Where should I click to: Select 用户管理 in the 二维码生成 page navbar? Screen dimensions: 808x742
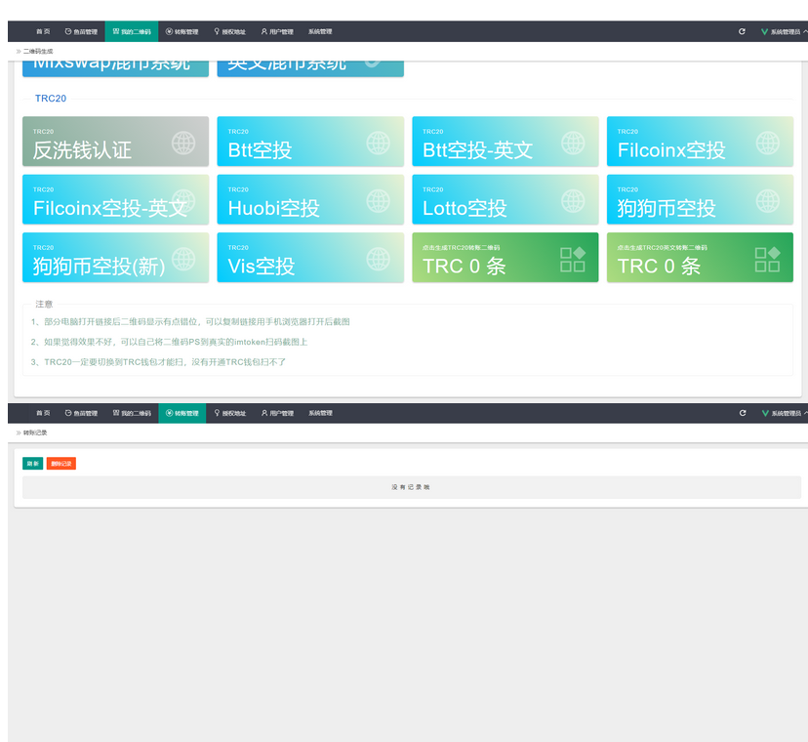(x=277, y=31)
